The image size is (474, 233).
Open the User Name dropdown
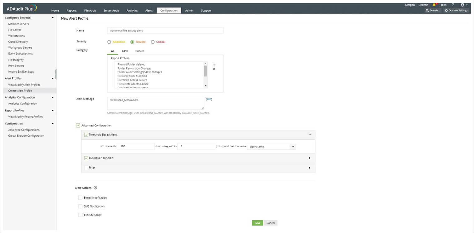click(x=271, y=147)
